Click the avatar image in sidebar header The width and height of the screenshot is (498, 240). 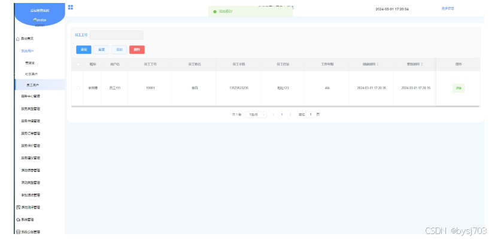click(40, 20)
